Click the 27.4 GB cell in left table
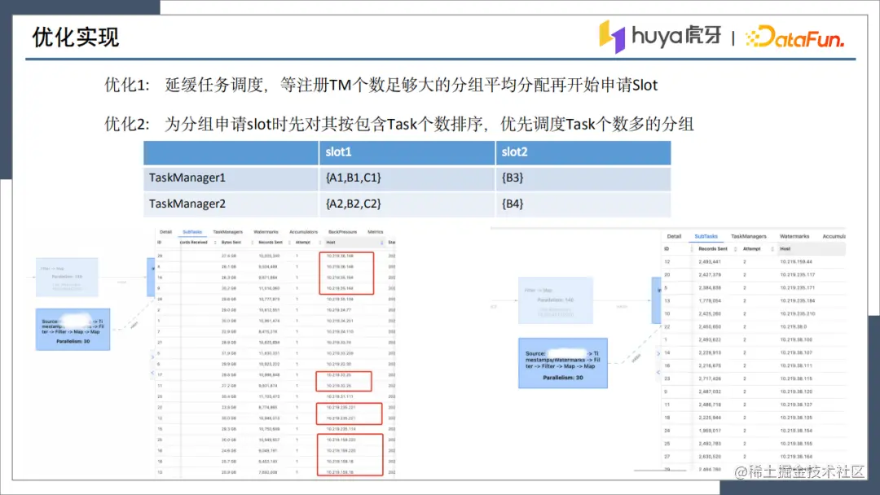Image resolution: width=880 pixels, height=495 pixels. [229, 256]
